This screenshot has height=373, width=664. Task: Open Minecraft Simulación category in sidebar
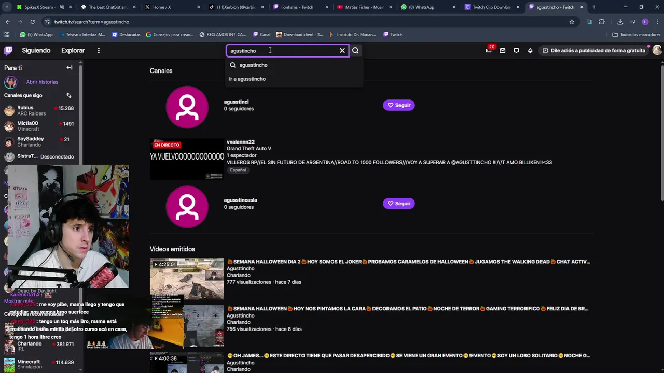pyautogui.click(x=39, y=364)
